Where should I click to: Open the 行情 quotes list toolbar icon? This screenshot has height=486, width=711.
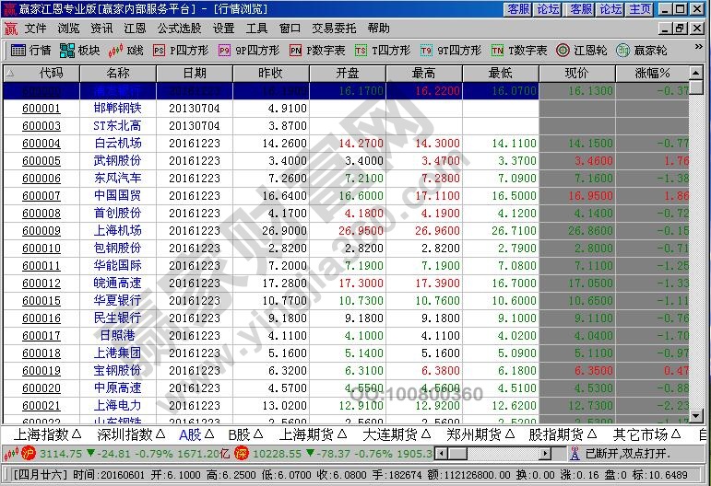click(30, 50)
